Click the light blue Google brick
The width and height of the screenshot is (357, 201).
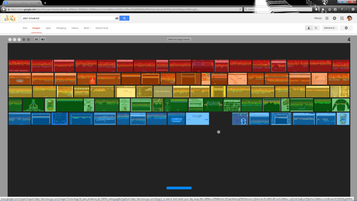coord(197,119)
